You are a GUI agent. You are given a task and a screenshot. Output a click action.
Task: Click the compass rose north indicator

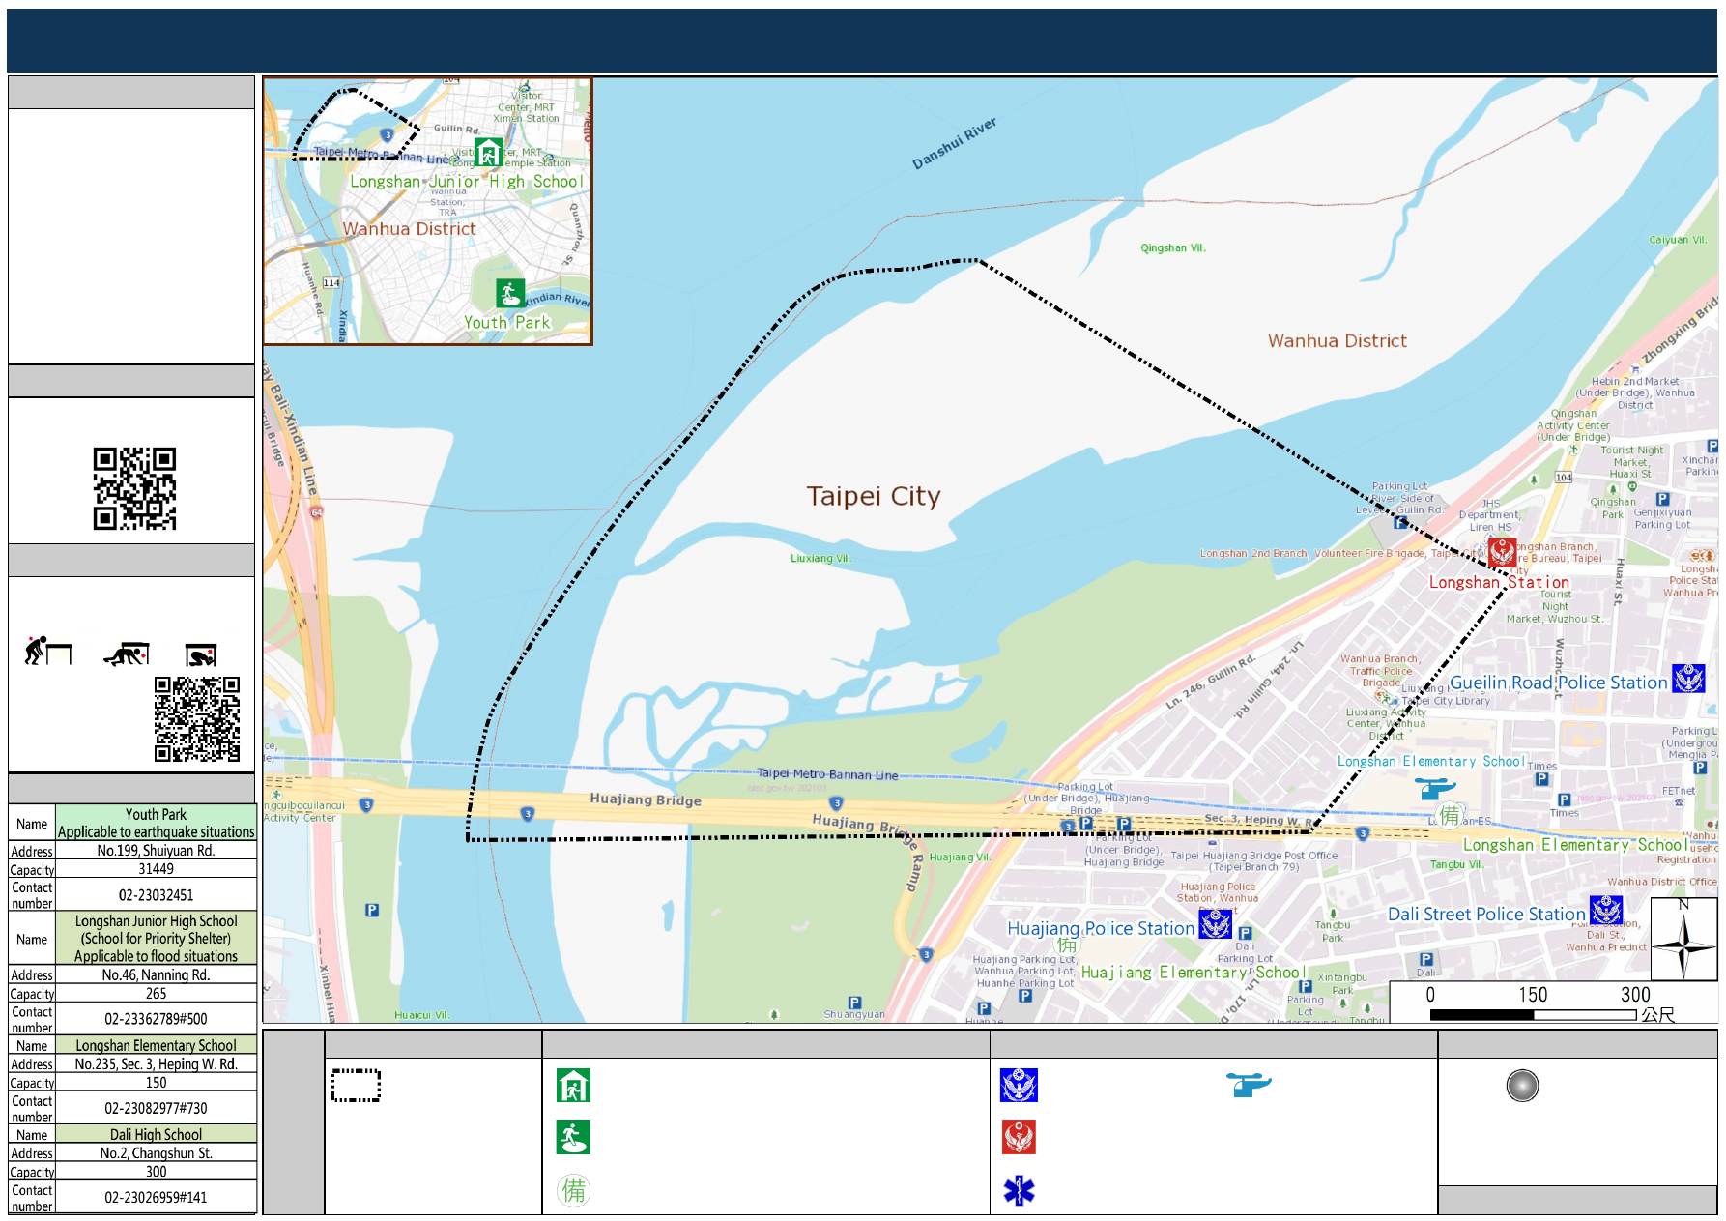(1683, 938)
